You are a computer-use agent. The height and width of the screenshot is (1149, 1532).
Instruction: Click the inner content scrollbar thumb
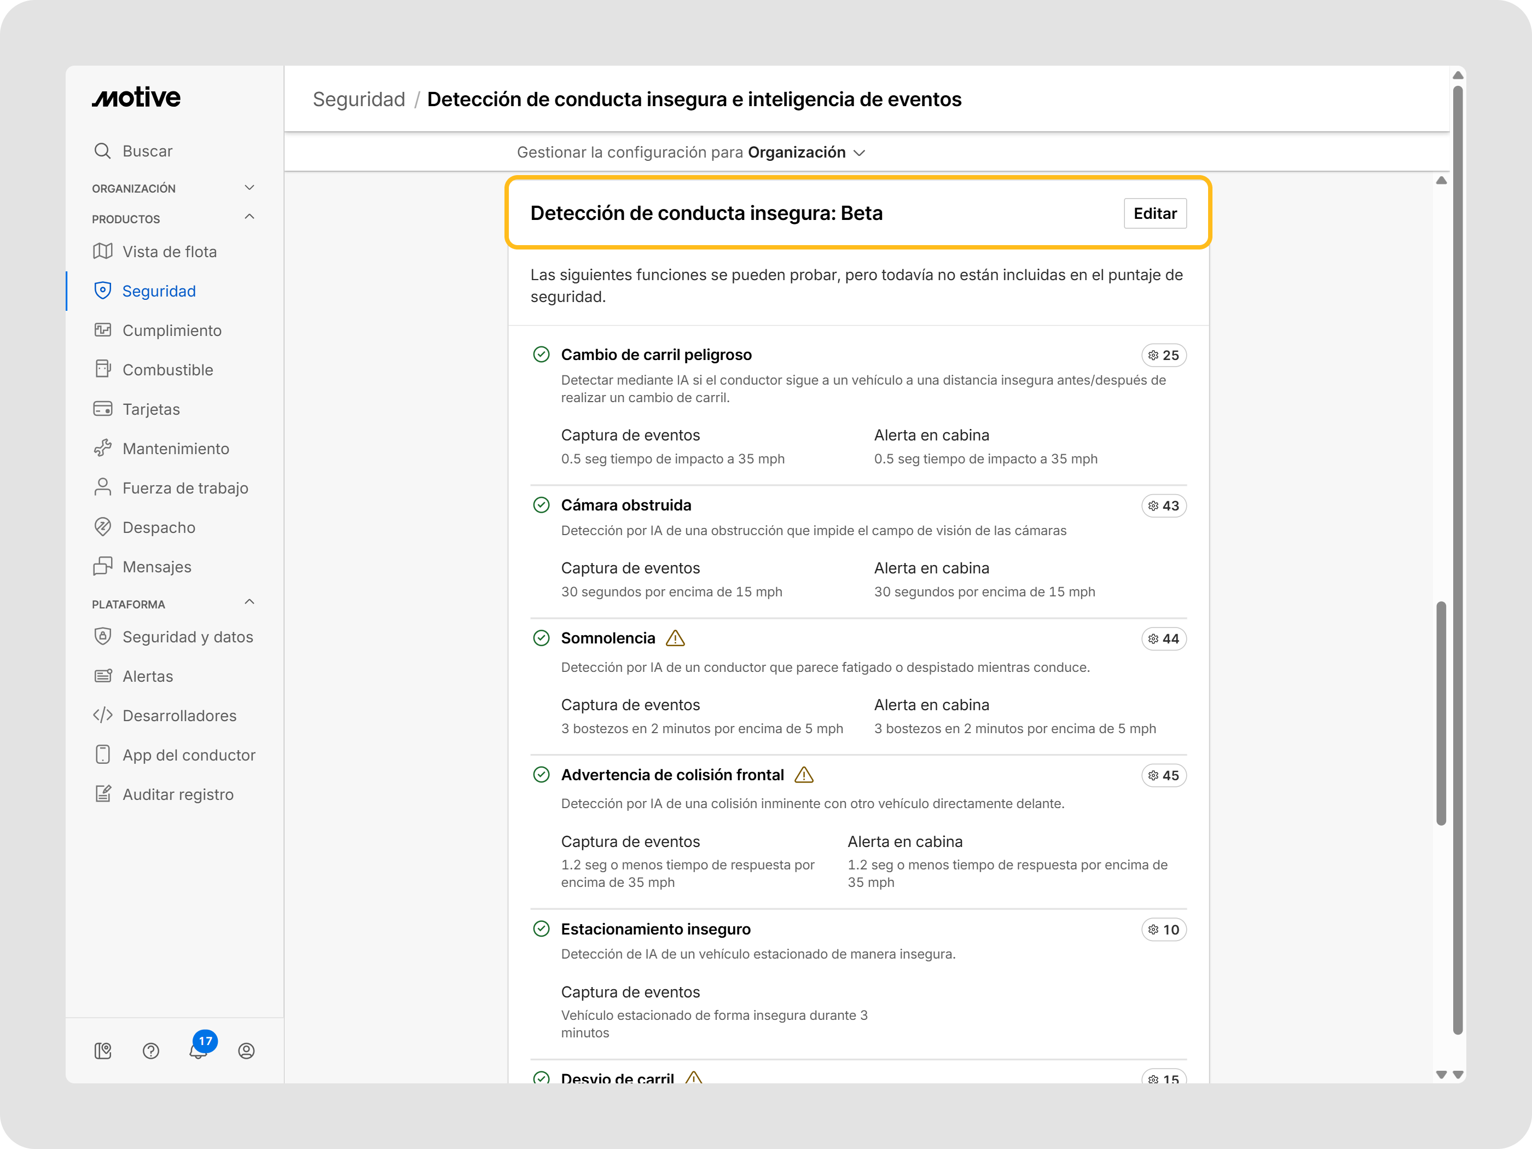[x=1441, y=713]
